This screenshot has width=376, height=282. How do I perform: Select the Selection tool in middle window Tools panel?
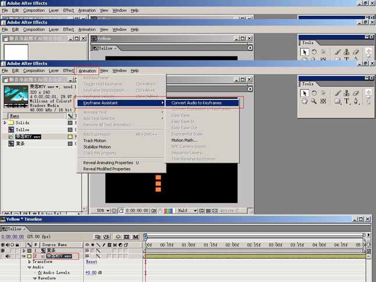pyautogui.click(x=304, y=52)
